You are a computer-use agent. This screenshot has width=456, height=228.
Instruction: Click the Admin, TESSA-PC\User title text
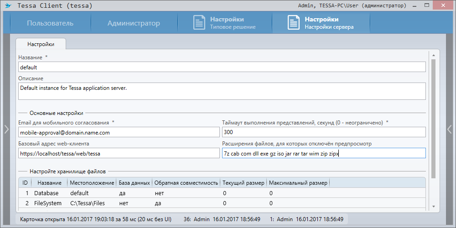click(x=352, y=5)
